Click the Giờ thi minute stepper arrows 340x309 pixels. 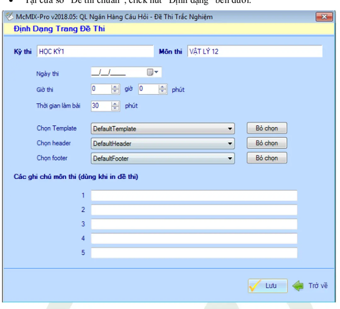(162, 90)
